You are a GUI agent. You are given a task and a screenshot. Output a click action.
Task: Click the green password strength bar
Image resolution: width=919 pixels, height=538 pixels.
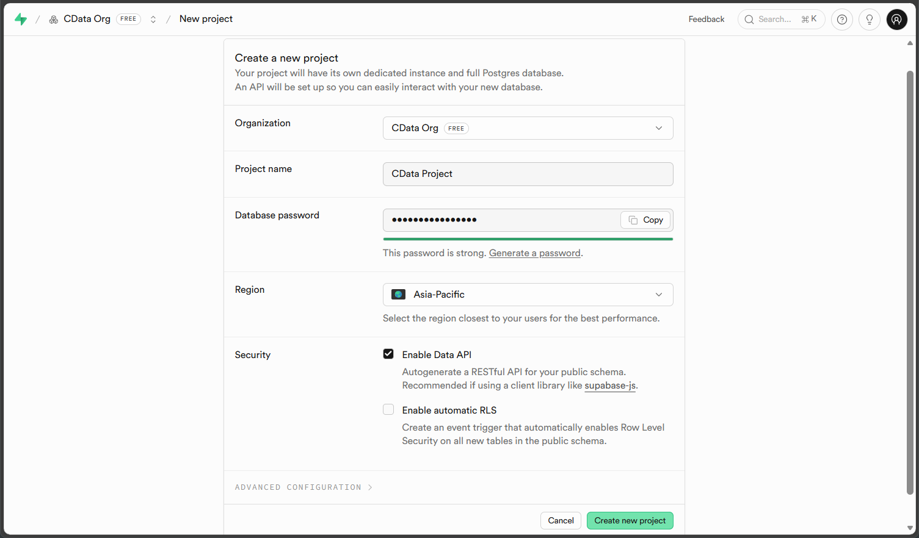click(528, 239)
